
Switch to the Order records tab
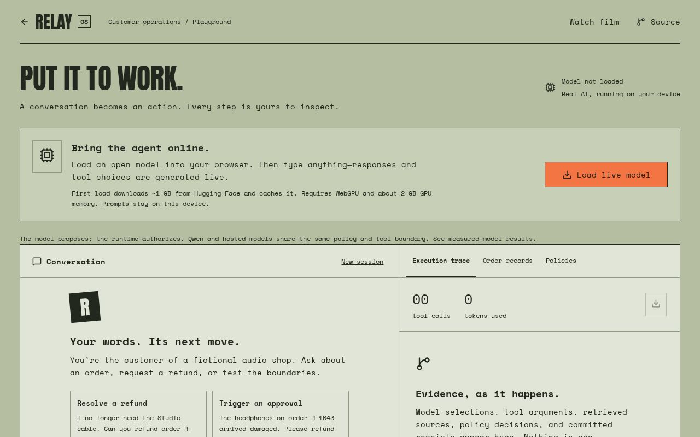[x=507, y=261]
